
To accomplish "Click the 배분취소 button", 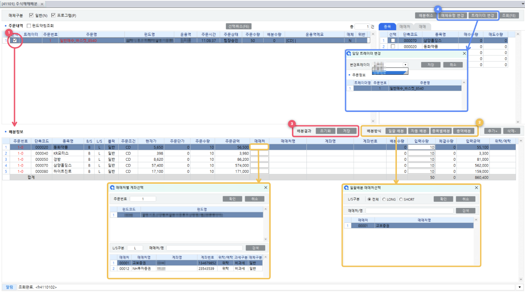I will pyautogui.click(x=426, y=16).
